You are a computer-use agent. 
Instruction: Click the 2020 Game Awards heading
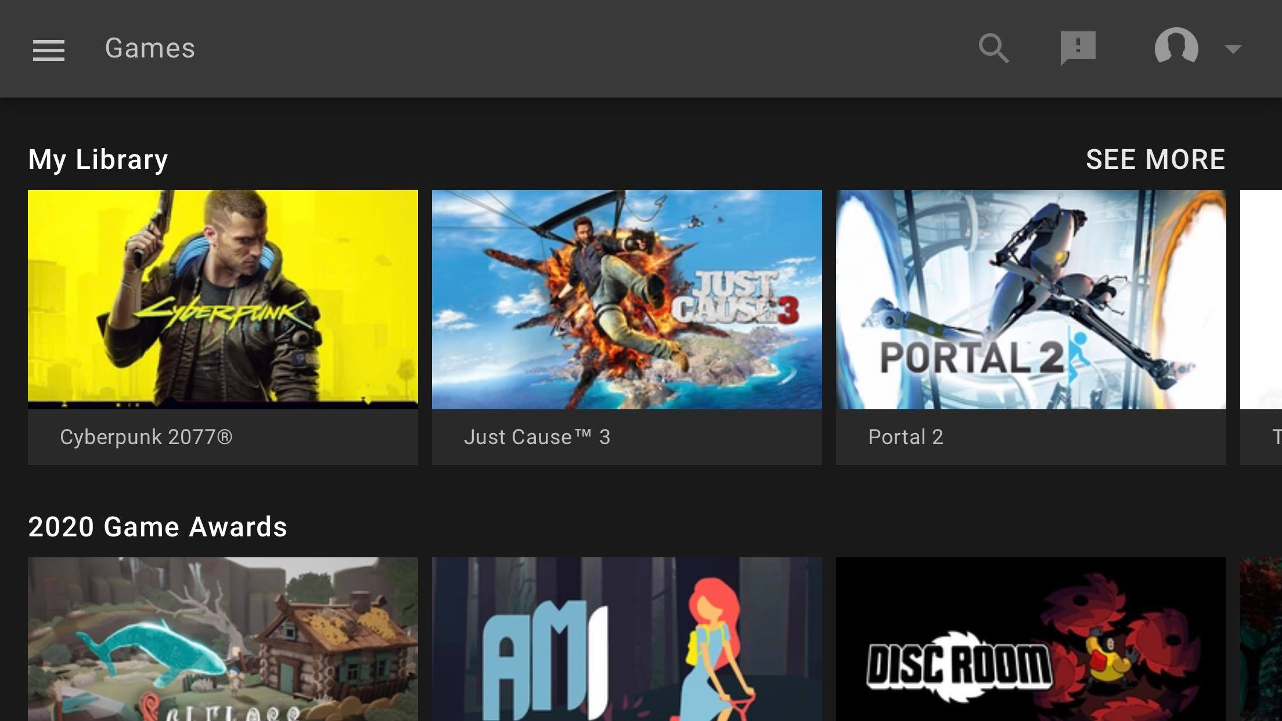[157, 527]
